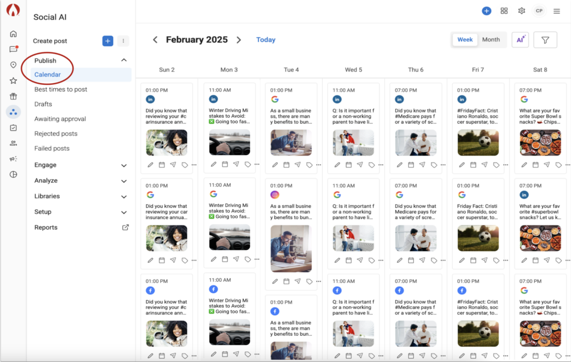Expand the Engage section
This screenshot has height=362, width=571.
124,165
